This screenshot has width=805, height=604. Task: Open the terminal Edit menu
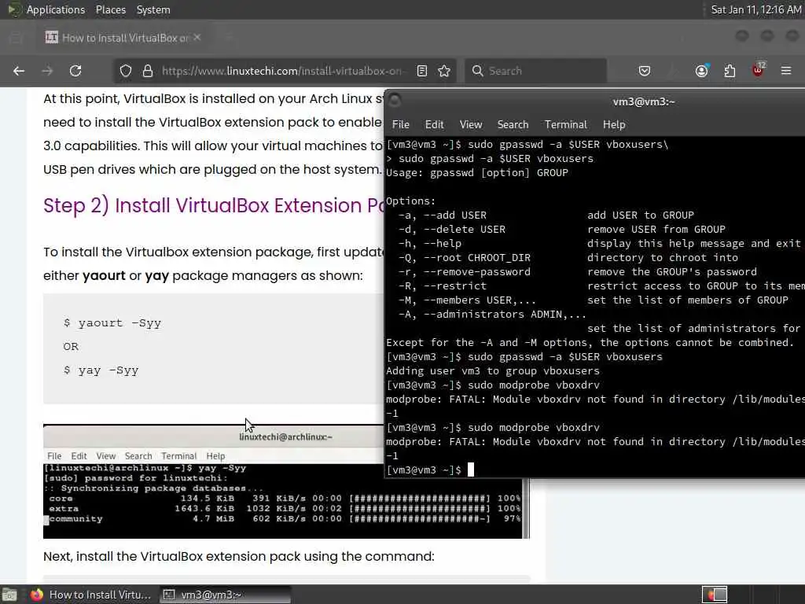click(434, 124)
